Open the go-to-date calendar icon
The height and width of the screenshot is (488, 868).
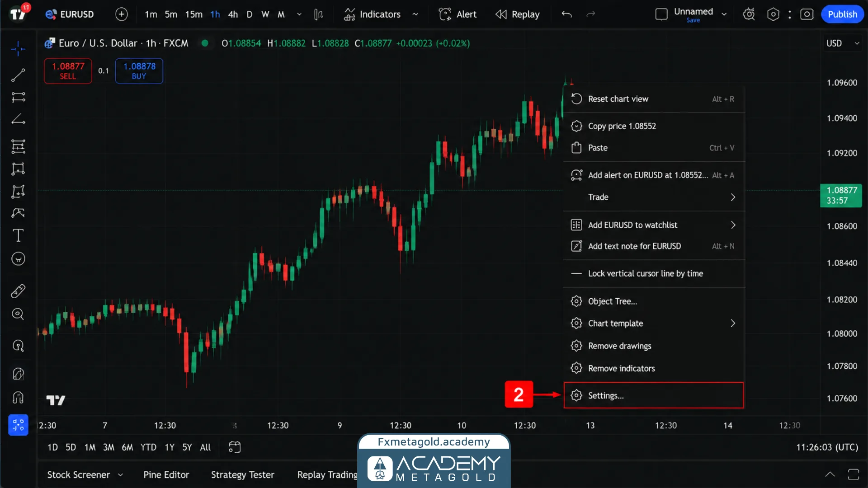point(235,447)
